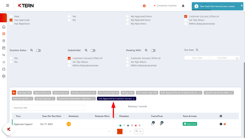
Task: Check My Approved Items checkbox
Action: pyautogui.click(x=127, y=16)
